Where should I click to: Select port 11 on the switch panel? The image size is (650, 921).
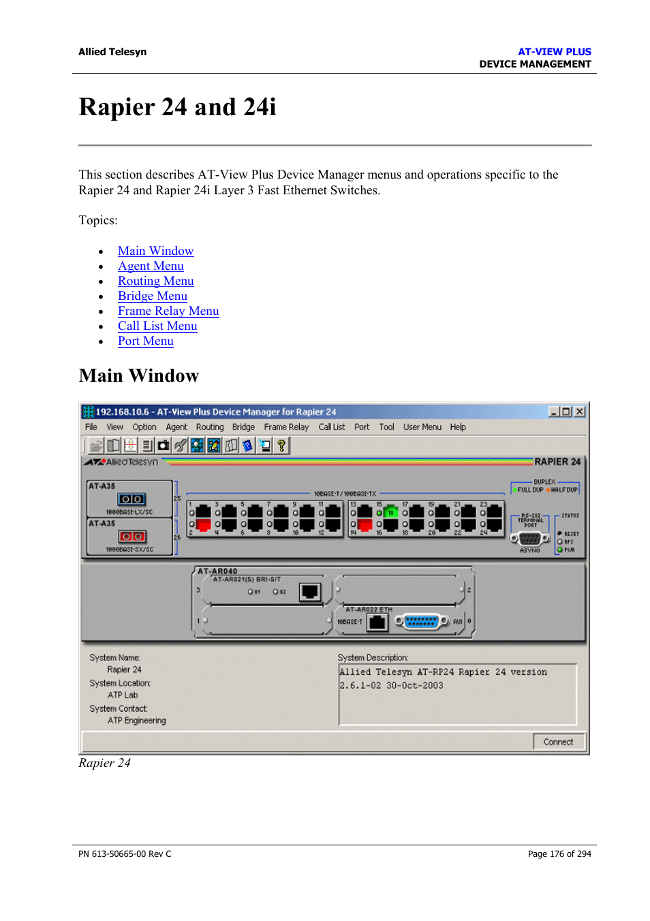click(x=332, y=511)
